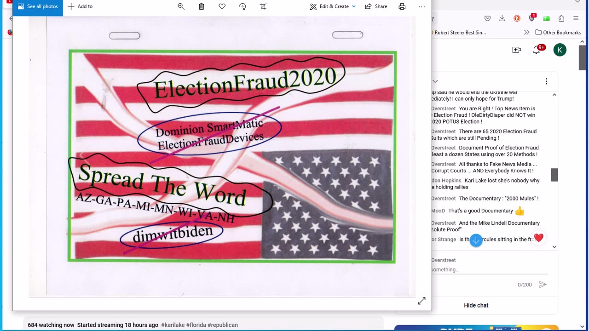Open the #karilake hashtag link
This screenshot has width=589, height=331.
tap(173, 325)
